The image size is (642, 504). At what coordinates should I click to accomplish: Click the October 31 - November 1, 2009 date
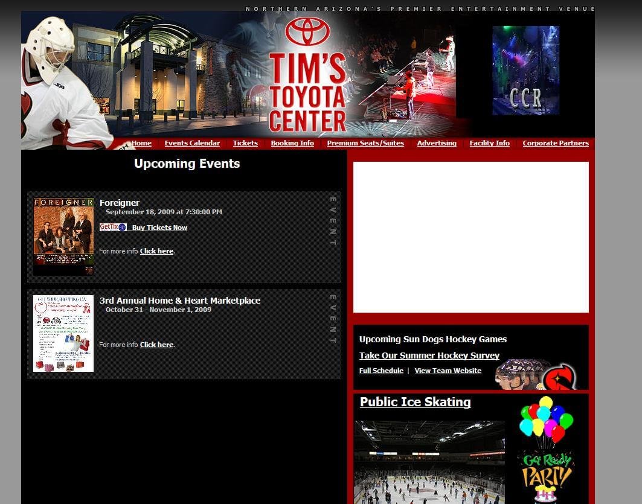coord(158,310)
